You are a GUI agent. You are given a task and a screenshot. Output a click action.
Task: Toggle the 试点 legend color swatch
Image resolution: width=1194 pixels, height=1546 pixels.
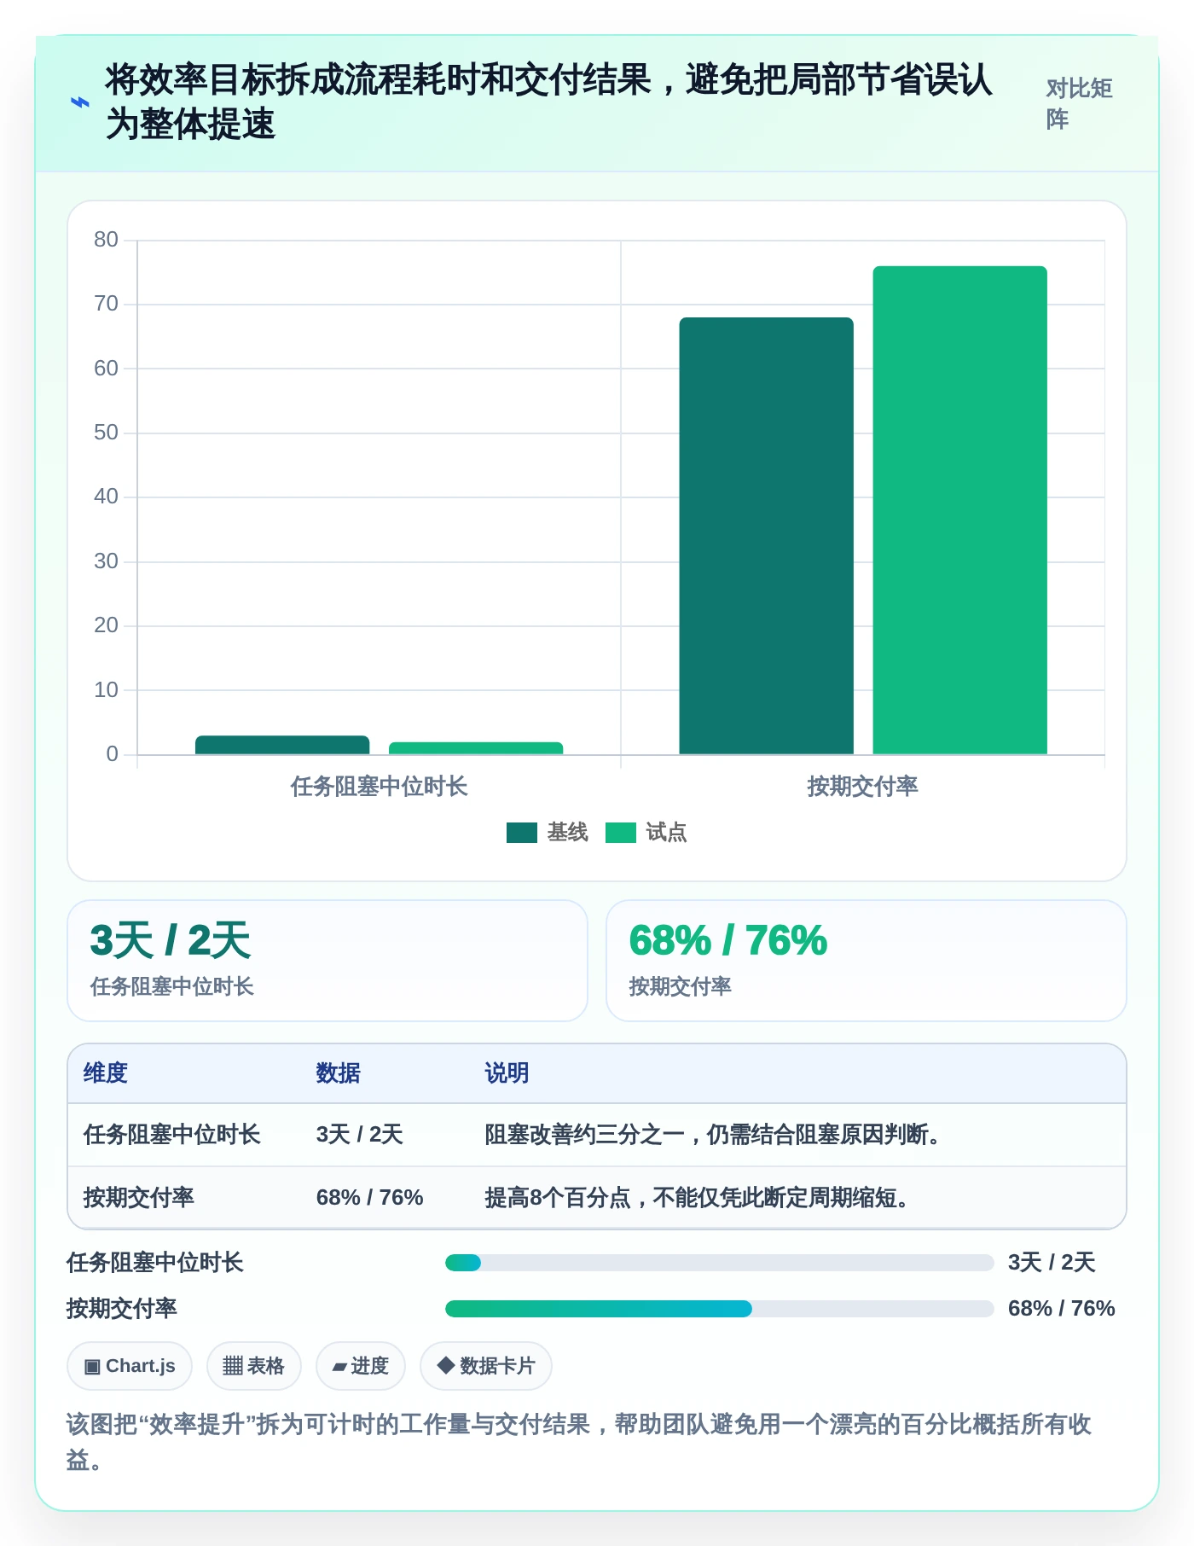(620, 833)
